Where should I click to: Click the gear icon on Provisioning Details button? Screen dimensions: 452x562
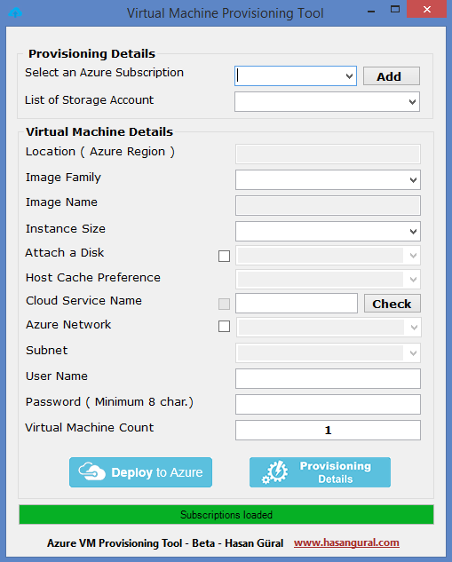tap(275, 472)
